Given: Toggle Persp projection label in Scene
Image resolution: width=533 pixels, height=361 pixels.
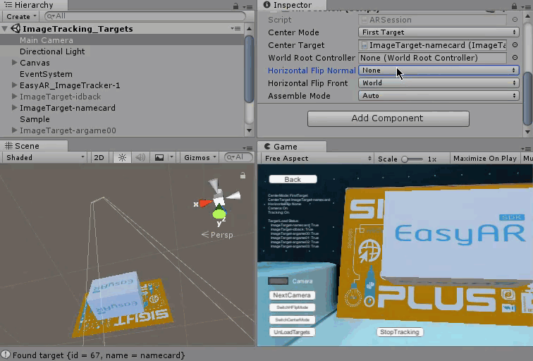Looking at the screenshot, I should pos(217,235).
